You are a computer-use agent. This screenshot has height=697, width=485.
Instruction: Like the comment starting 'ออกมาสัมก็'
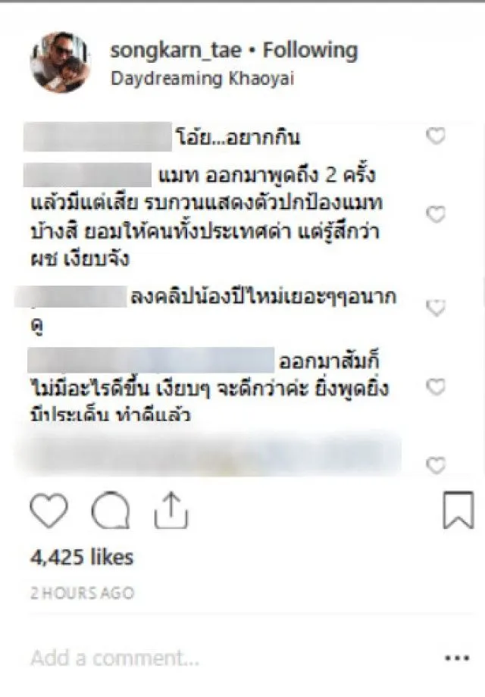coord(436,387)
